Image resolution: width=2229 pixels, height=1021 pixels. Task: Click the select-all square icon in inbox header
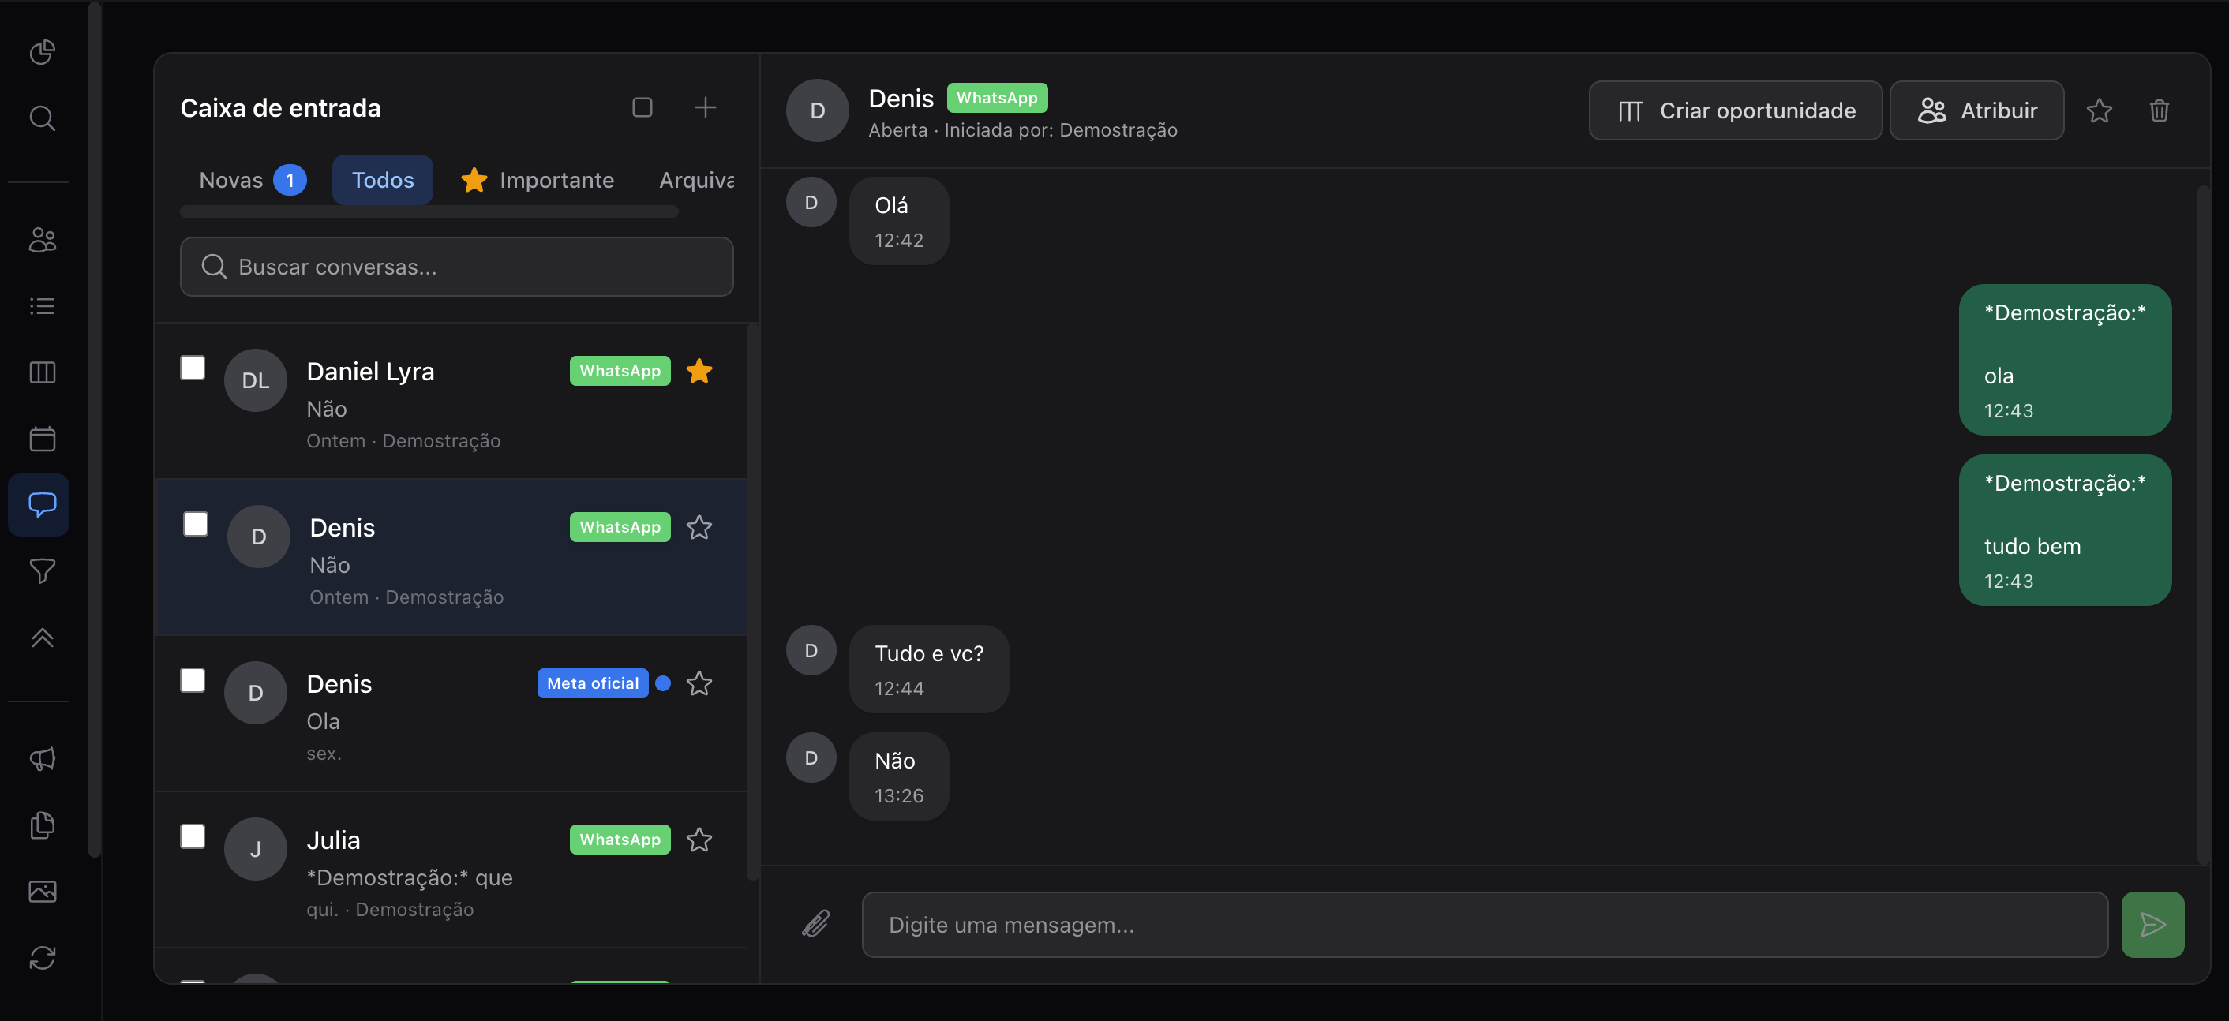coord(642,107)
